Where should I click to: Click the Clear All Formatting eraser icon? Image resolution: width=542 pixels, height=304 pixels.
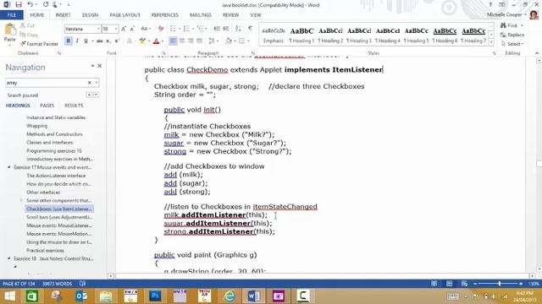pos(161,29)
